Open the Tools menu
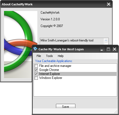 click(x=49, y=56)
